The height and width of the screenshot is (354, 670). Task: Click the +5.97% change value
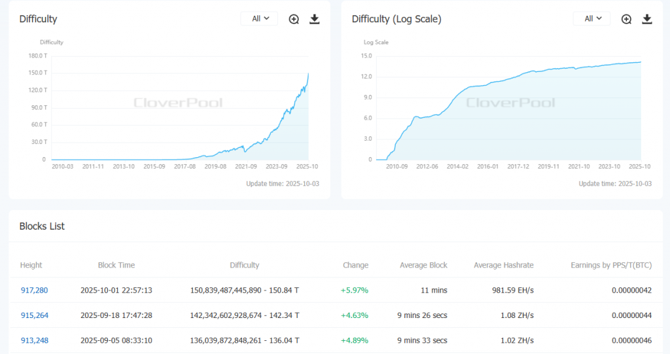tap(355, 291)
